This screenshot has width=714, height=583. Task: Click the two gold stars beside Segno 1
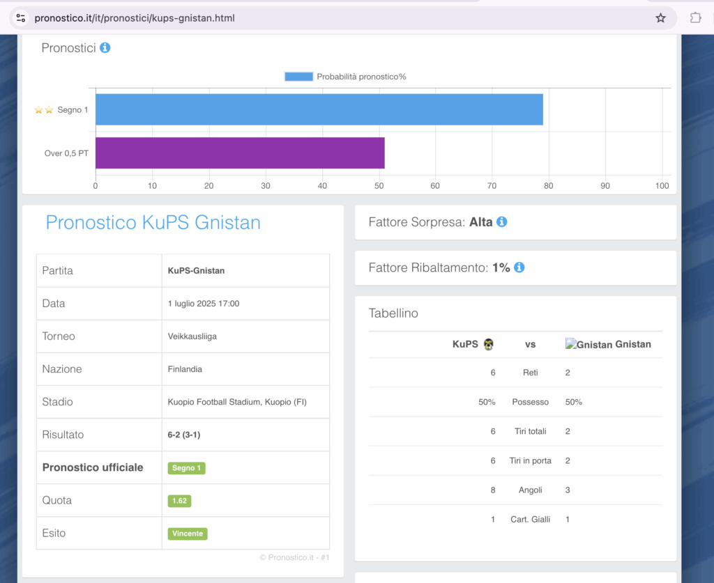tap(44, 109)
